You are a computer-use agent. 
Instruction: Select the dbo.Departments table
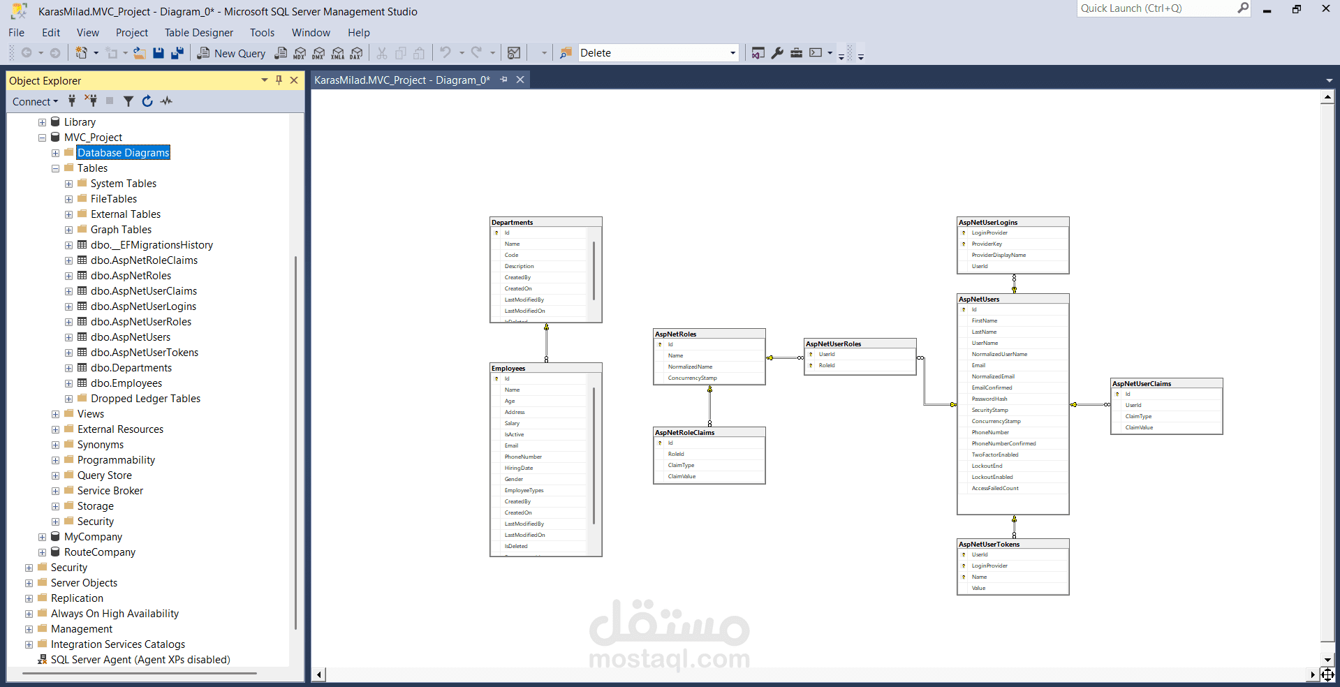[x=131, y=368]
